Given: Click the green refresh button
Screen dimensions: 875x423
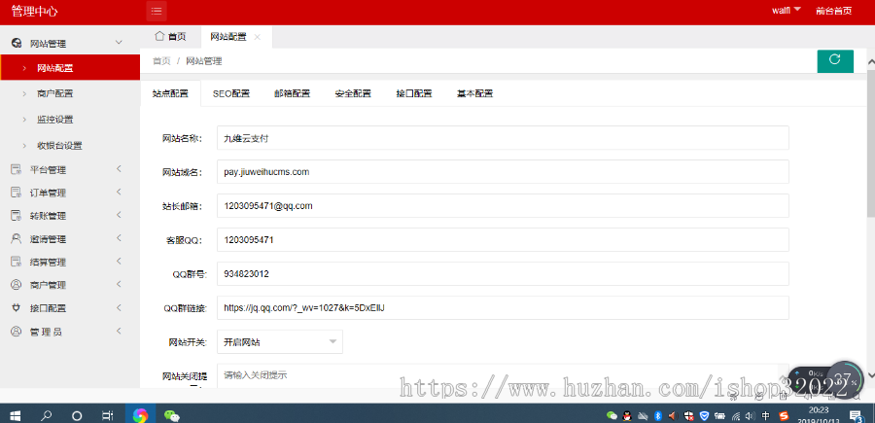Looking at the screenshot, I should pyautogui.click(x=835, y=61).
